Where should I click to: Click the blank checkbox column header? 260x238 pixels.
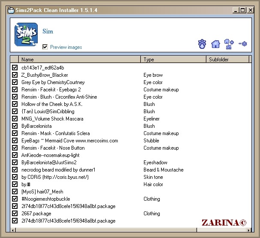pos(15,60)
